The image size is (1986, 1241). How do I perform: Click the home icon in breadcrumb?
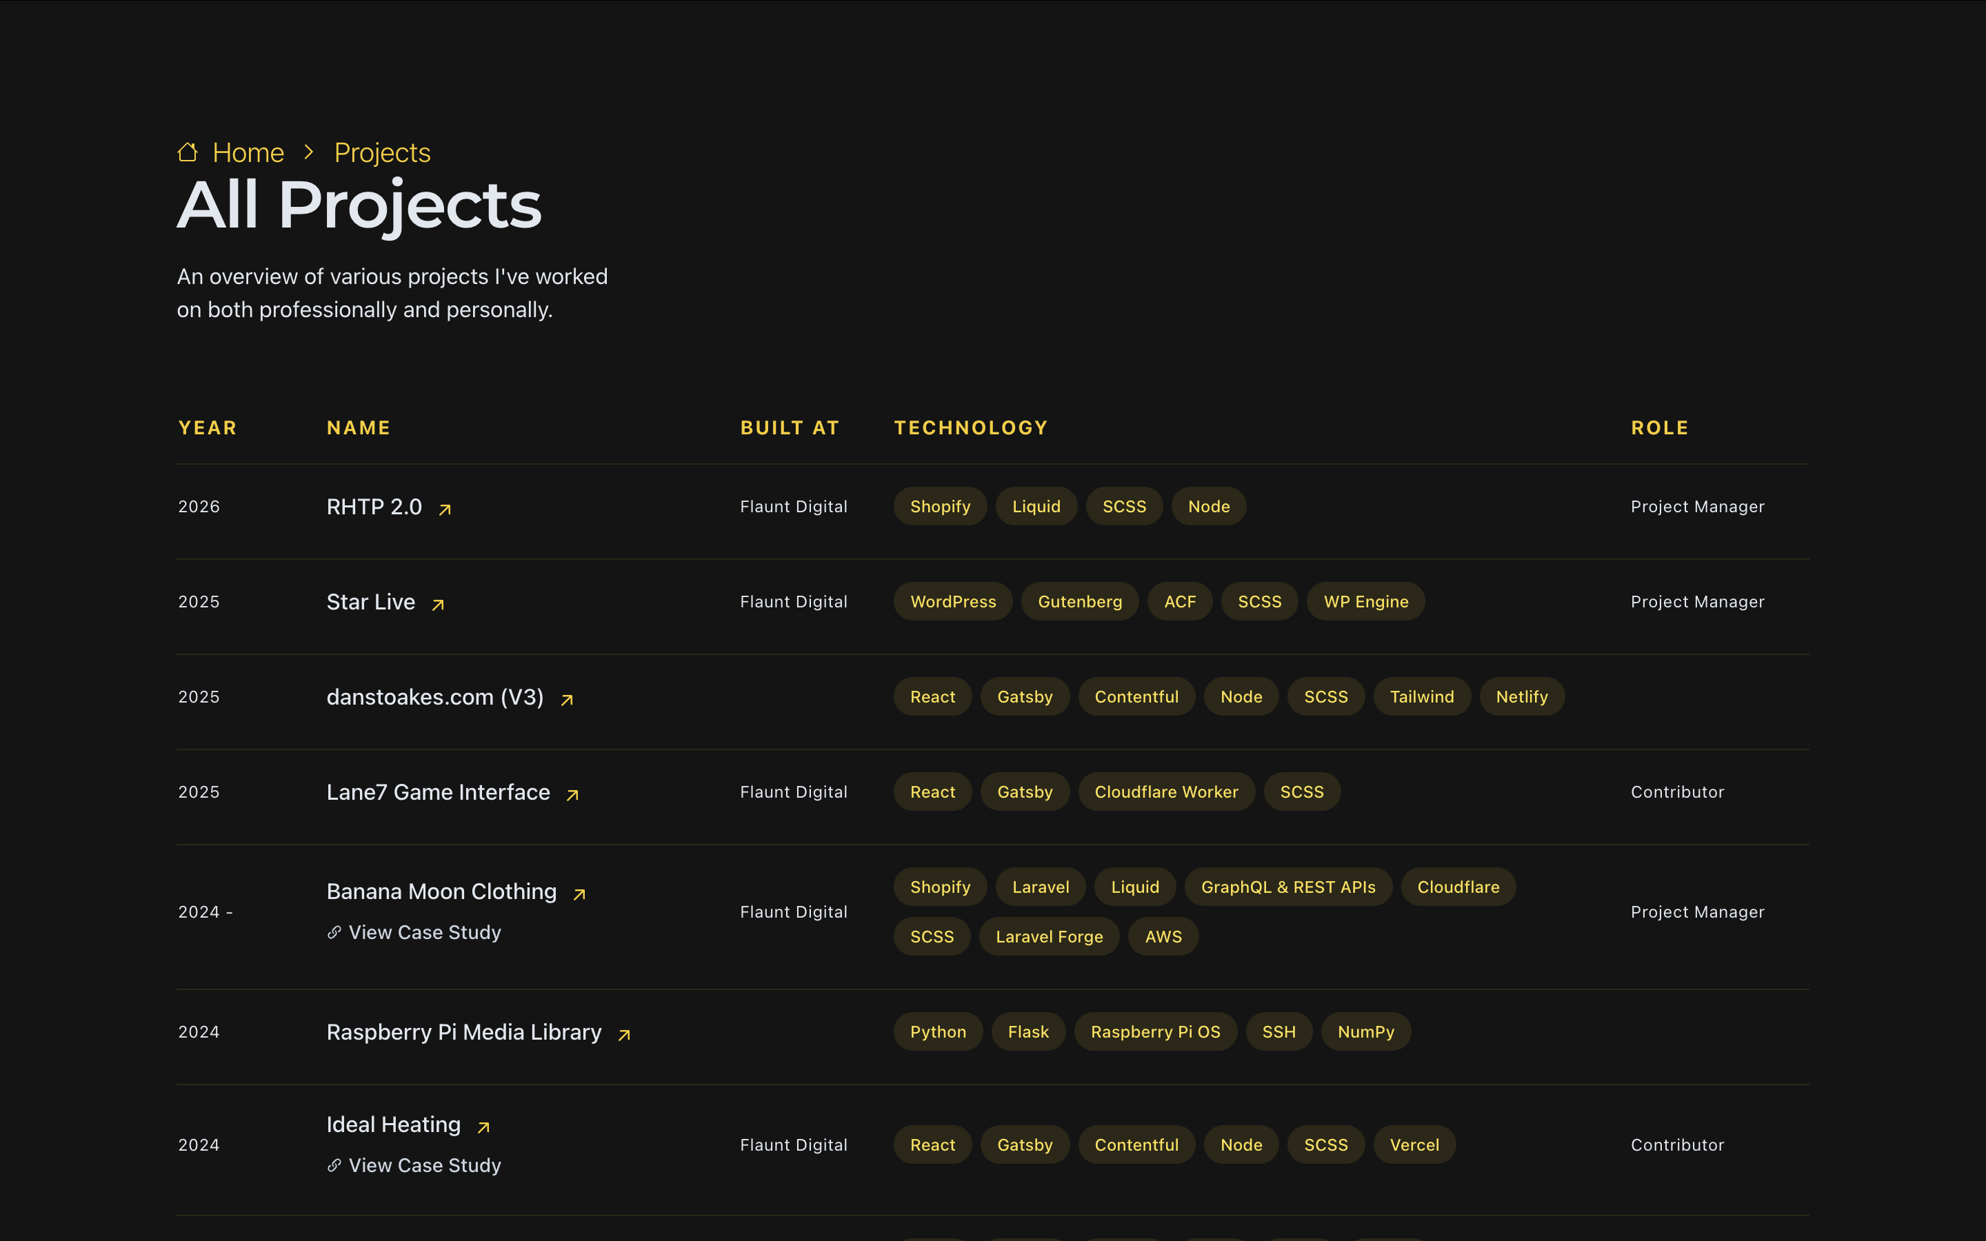point(188,152)
